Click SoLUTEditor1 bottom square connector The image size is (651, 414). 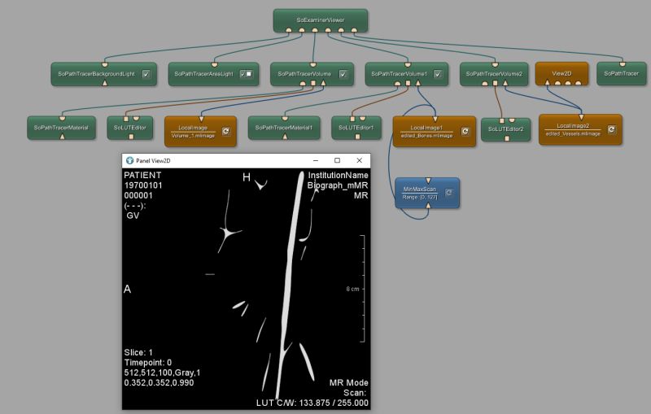tap(357, 137)
